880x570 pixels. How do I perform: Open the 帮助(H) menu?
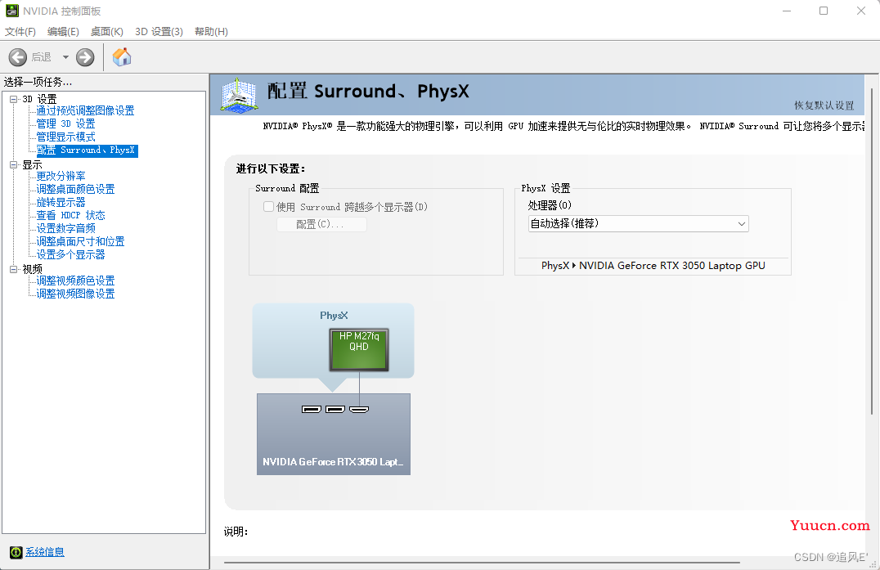coord(211,31)
